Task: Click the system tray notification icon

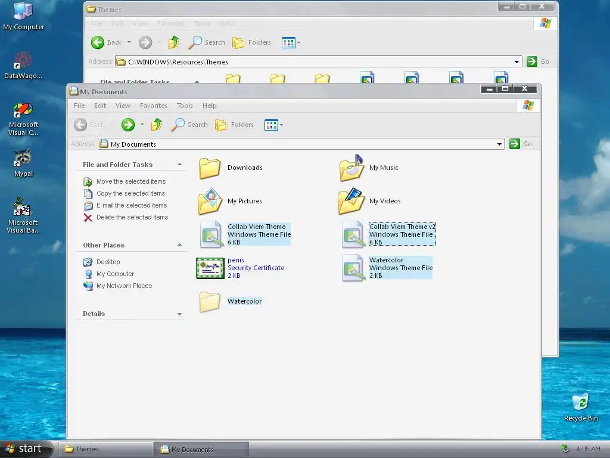Action: click(x=565, y=449)
